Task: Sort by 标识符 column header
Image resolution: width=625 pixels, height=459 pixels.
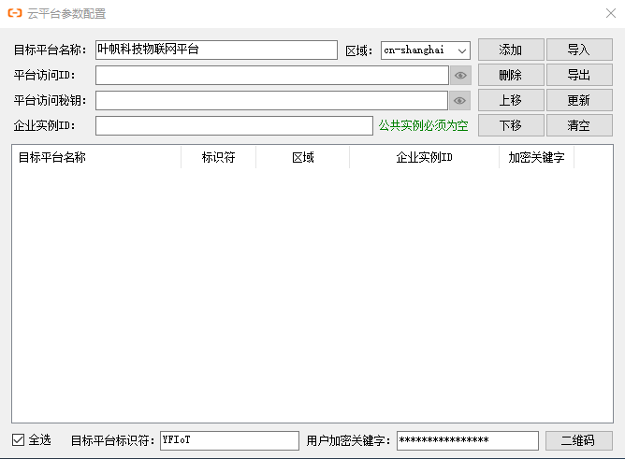Action: pos(218,157)
